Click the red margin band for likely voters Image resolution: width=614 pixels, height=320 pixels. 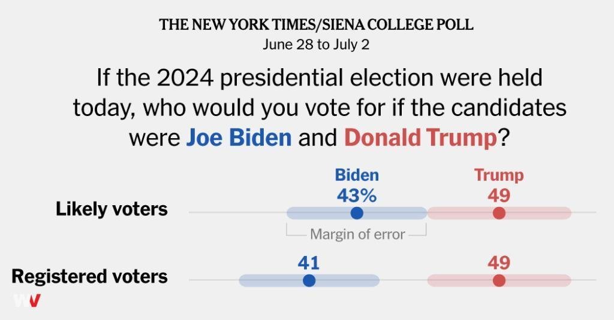coord(499,213)
